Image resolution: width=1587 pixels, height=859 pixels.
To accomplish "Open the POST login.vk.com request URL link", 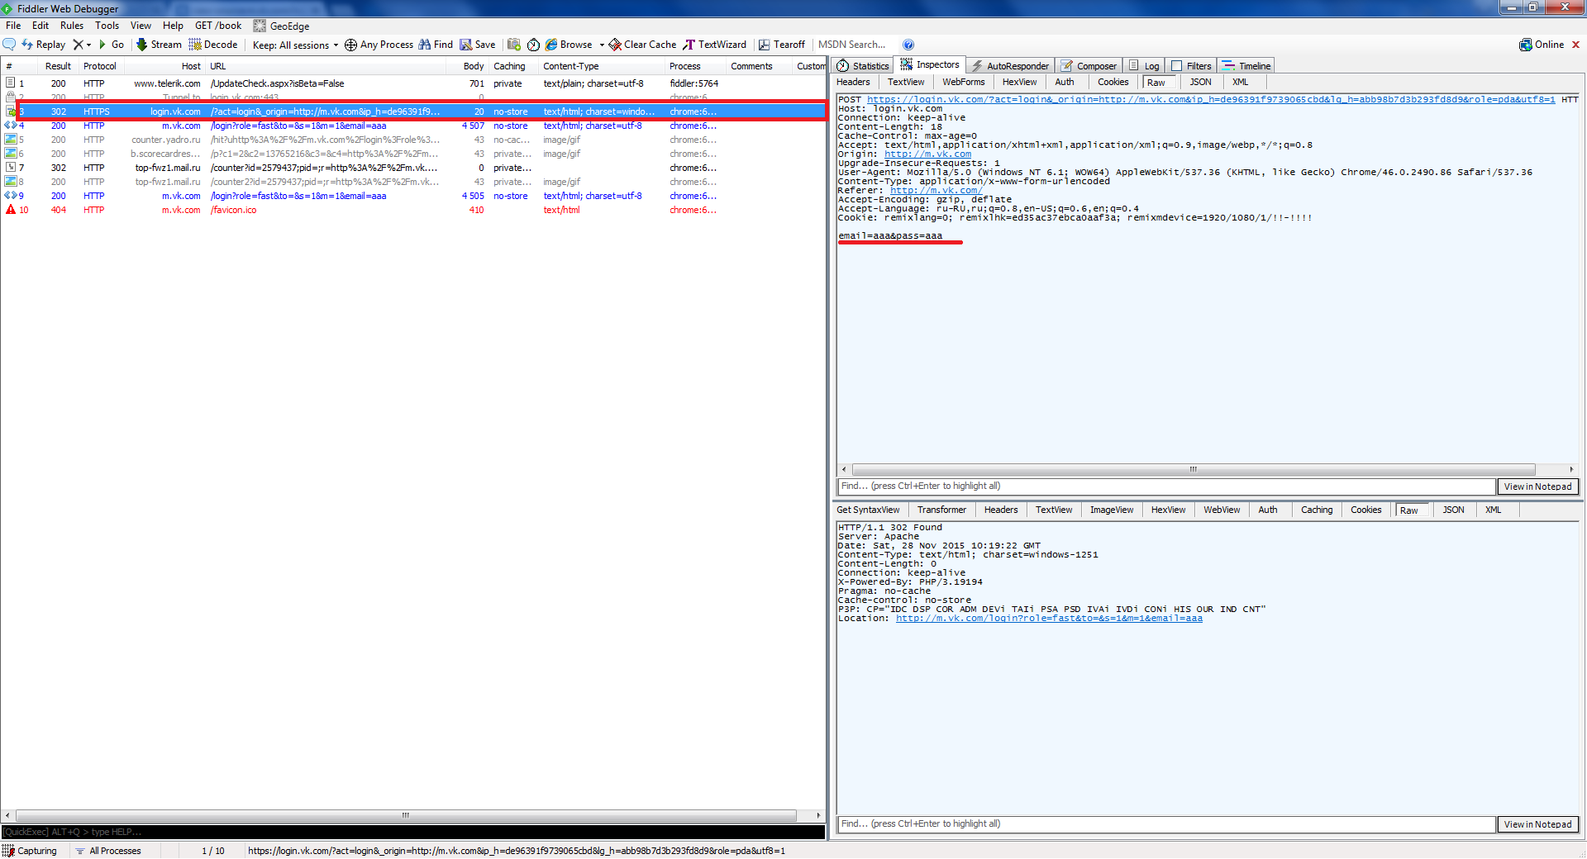I will pyautogui.click(x=1211, y=99).
